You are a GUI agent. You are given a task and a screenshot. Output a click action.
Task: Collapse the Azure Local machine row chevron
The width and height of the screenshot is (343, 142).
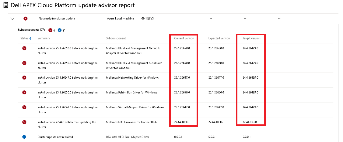[12, 19]
